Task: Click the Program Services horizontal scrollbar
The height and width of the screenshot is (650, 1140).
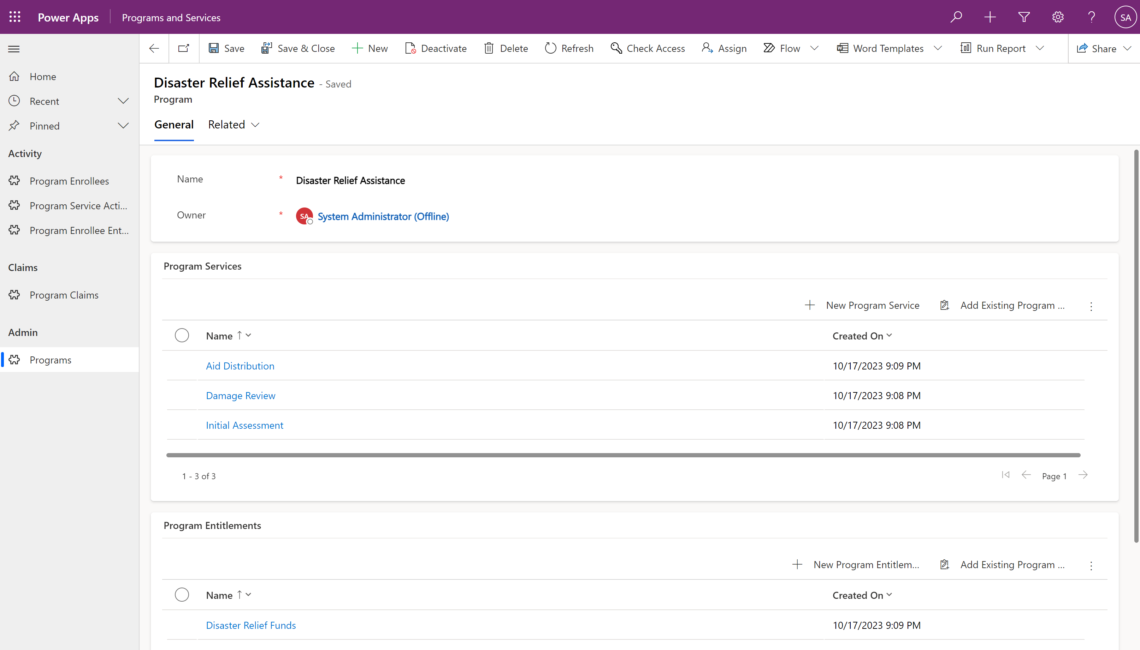Action: point(624,455)
